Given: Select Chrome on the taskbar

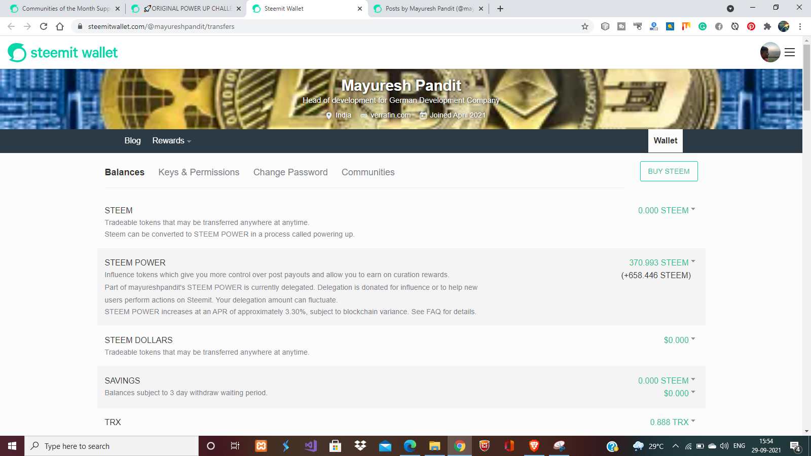Looking at the screenshot, I should (x=460, y=446).
